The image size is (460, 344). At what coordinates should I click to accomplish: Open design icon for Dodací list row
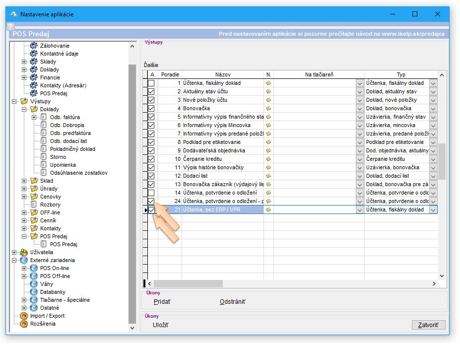click(x=268, y=176)
